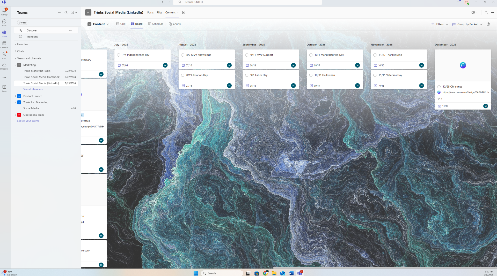
Task: Open OneDrive from the left rail
Action: (4, 66)
